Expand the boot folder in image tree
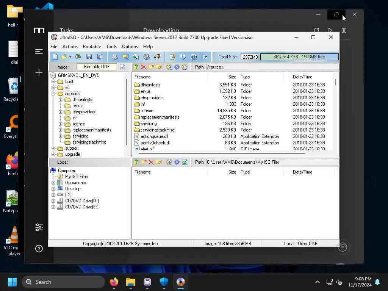The width and height of the screenshot is (388, 291). point(53,82)
